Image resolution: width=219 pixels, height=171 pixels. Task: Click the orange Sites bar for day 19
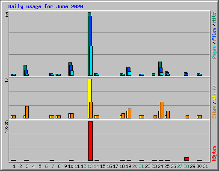coord(130,113)
